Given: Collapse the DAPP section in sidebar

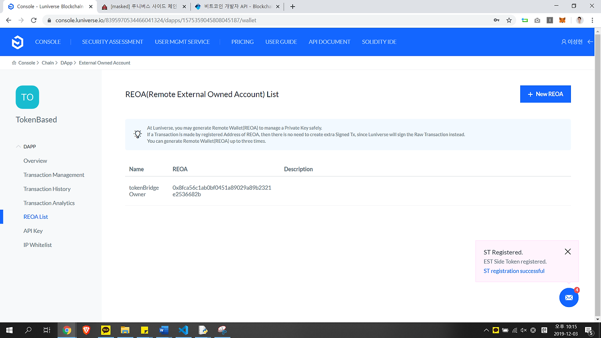Looking at the screenshot, I should coord(18,146).
